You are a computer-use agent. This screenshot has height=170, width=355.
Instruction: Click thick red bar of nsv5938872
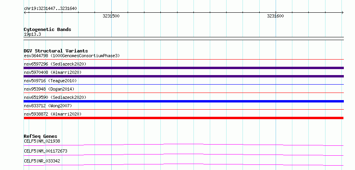tap(183, 118)
